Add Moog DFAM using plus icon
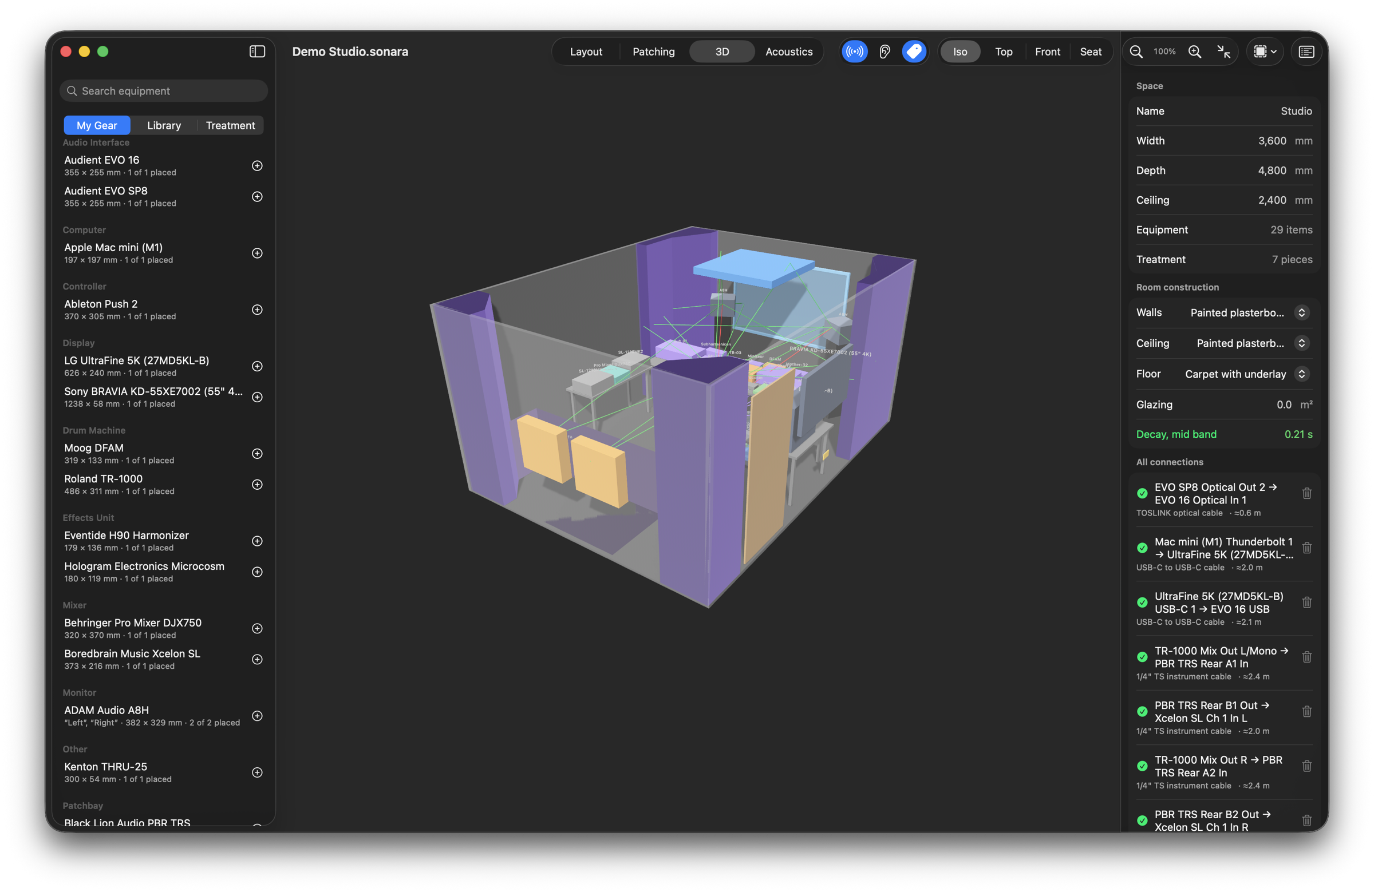Screen dimensions: 1374x892 point(258,454)
